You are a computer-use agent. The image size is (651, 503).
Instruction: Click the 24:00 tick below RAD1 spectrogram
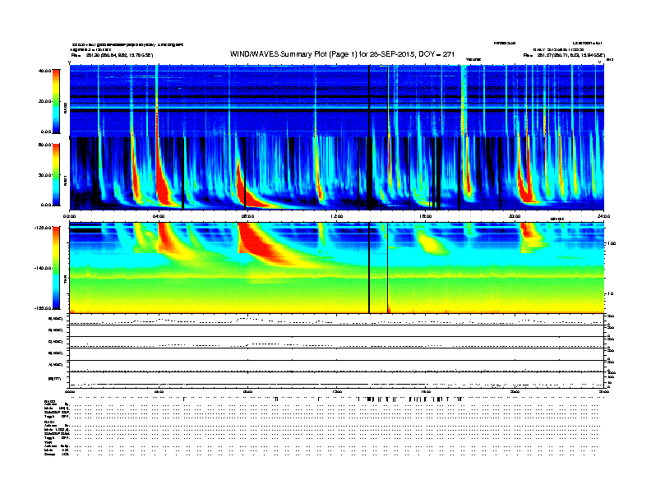click(x=603, y=216)
